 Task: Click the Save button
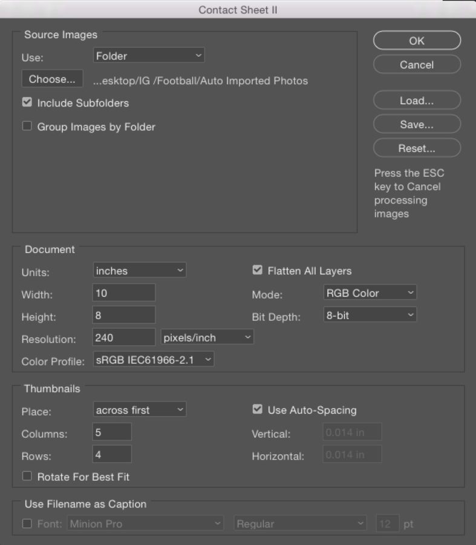click(416, 124)
